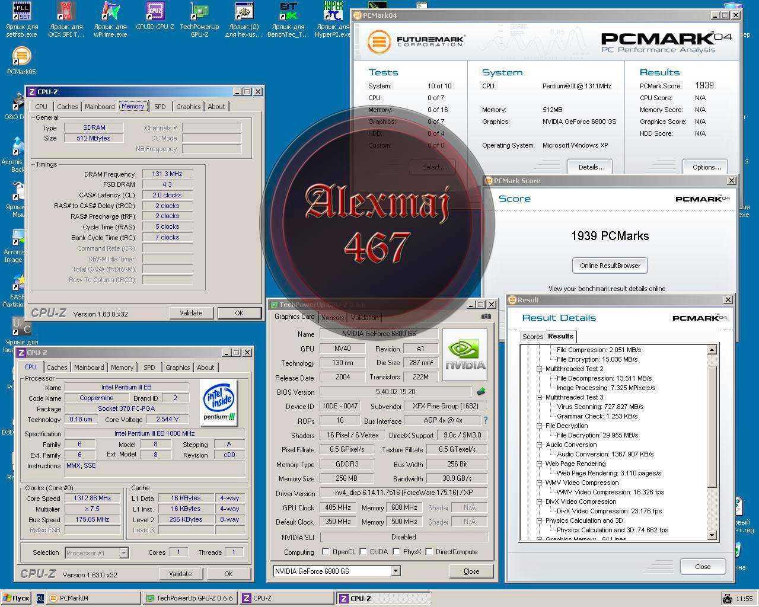Collapse the Multithreaded Test 3 node

pos(540,397)
